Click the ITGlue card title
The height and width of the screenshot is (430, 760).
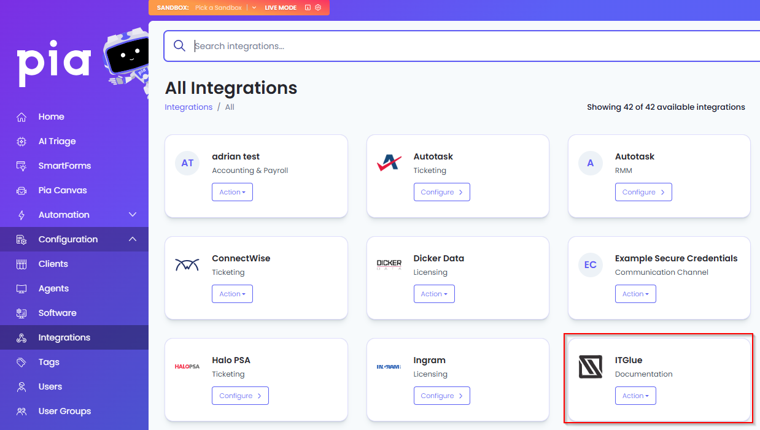[629, 360]
